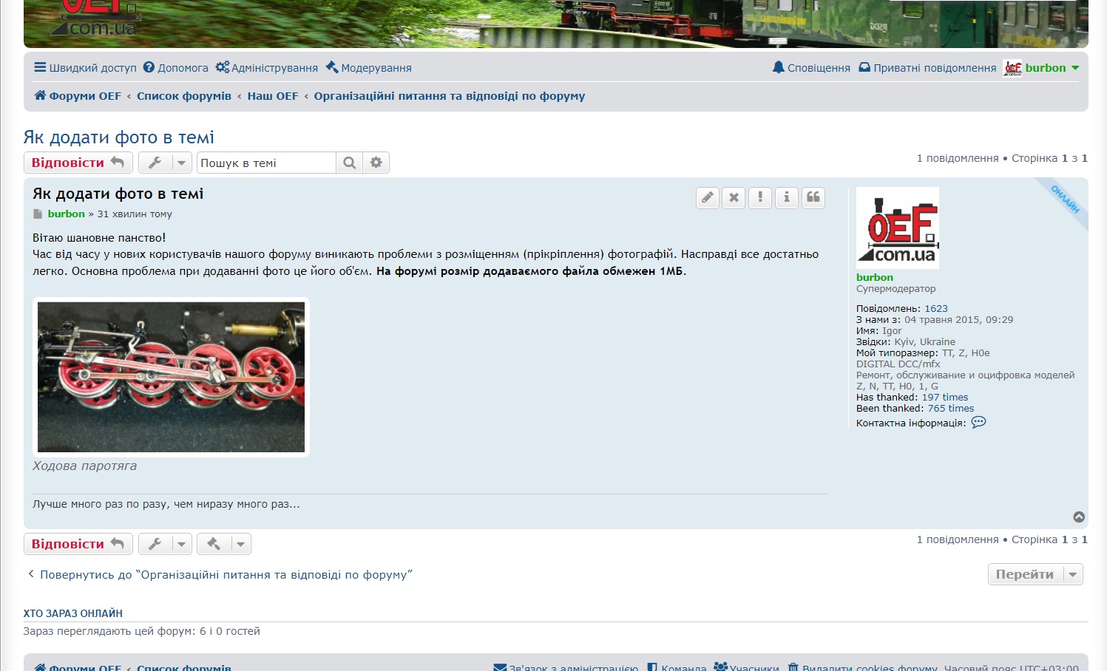
Task: Open contact information speech bubble
Action: coord(978,423)
